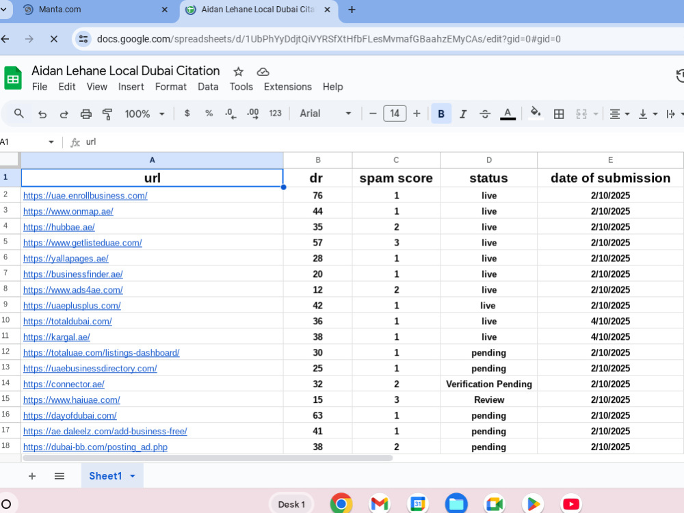Open the uae.enrollbusiness.com link
684x513 pixels.
click(85, 196)
